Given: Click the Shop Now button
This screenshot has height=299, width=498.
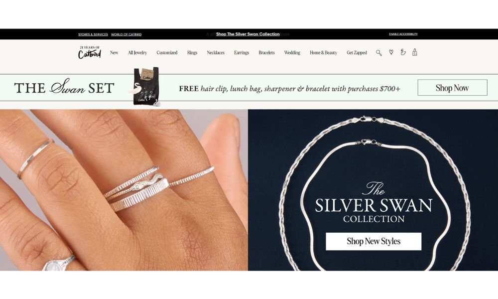Looking at the screenshot, I should 452,88.
